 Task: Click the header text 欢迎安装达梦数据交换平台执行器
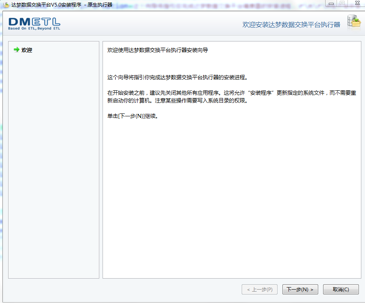tap(291, 25)
